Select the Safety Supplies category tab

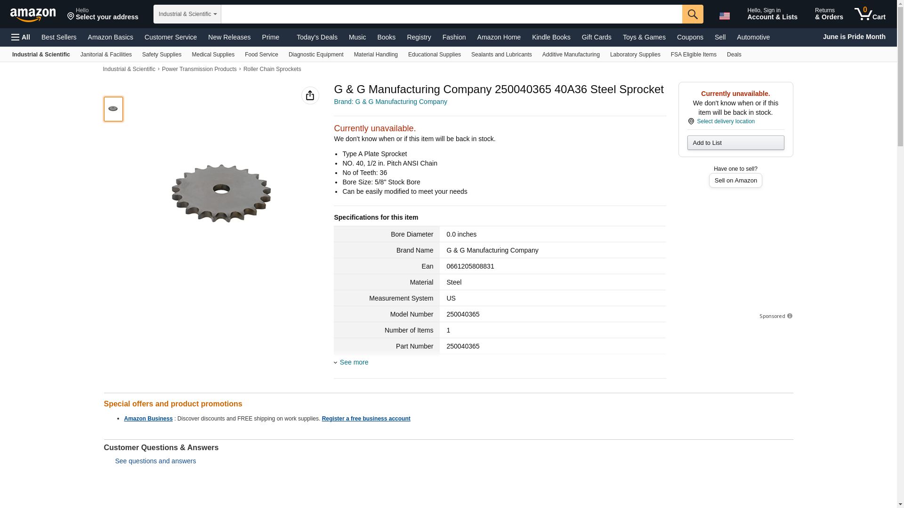coord(161,55)
